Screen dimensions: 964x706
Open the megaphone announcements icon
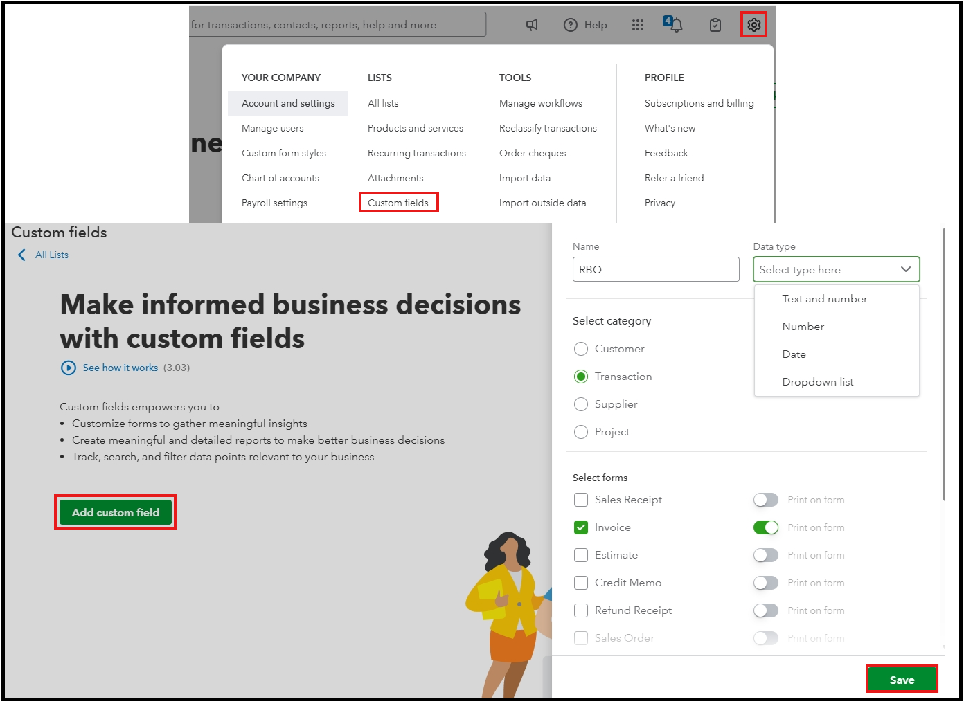click(x=532, y=25)
